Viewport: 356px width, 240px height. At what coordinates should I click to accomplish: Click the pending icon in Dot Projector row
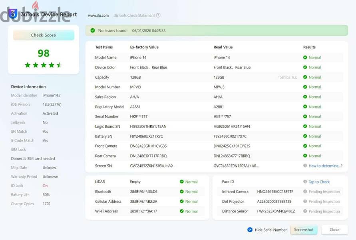coord(305,201)
